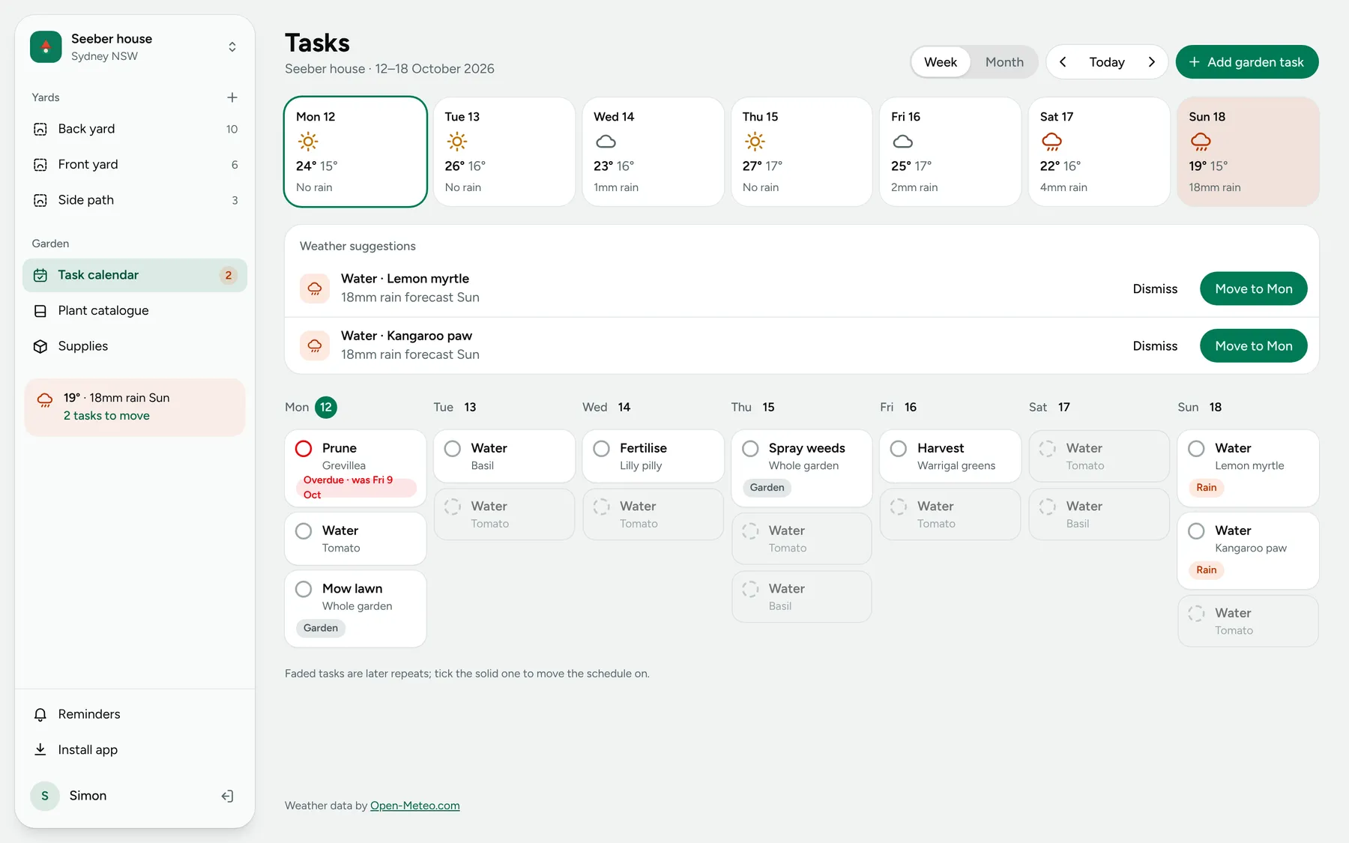Open Plant catalogue in sidebar
The height and width of the screenshot is (843, 1349).
pos(135,311)
